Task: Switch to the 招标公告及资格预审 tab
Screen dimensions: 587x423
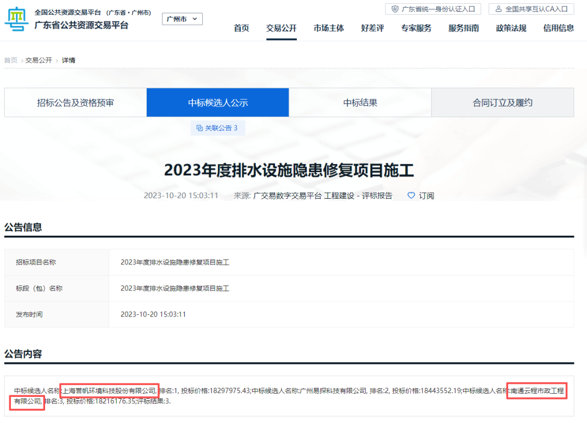Action: pos(74,102)
